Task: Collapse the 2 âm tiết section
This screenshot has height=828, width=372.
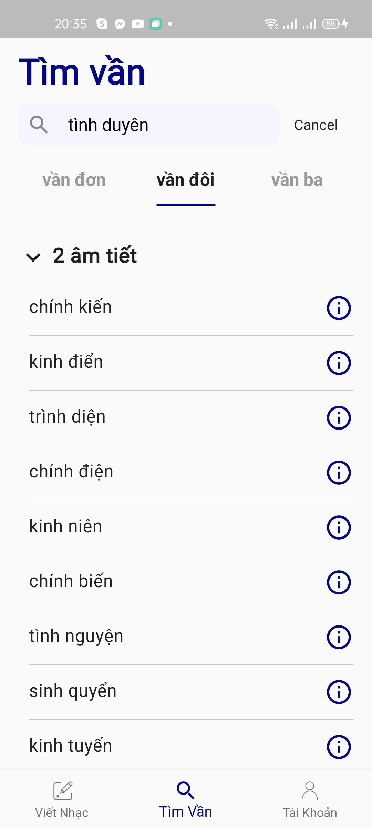Action: click(x=33, y=257)
